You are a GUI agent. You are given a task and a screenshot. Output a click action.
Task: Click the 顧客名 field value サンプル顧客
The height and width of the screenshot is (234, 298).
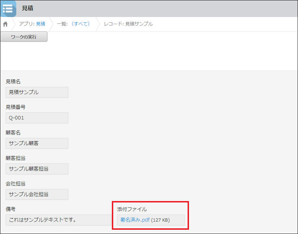[37, 143]
